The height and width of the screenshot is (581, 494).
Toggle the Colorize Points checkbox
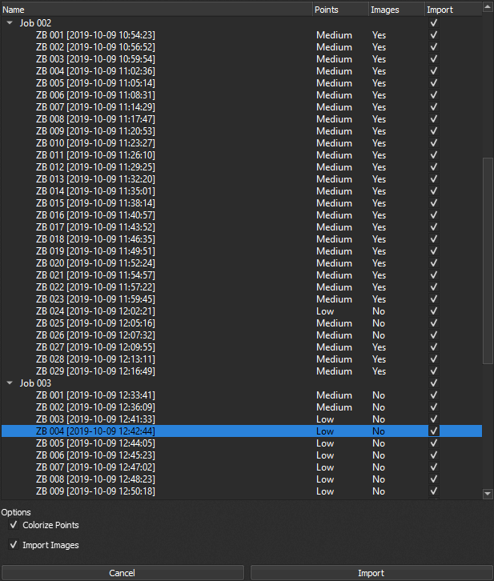[14, 525]
